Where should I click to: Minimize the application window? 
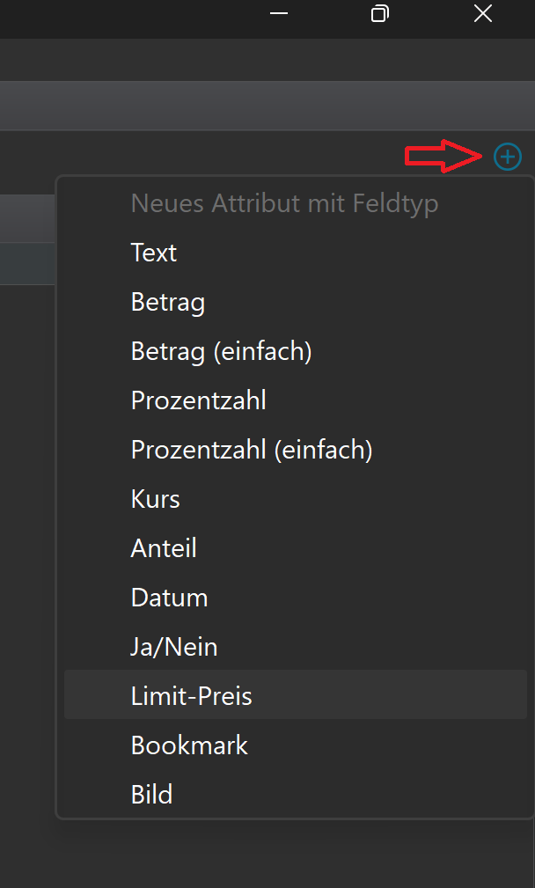tap(279, 14)
